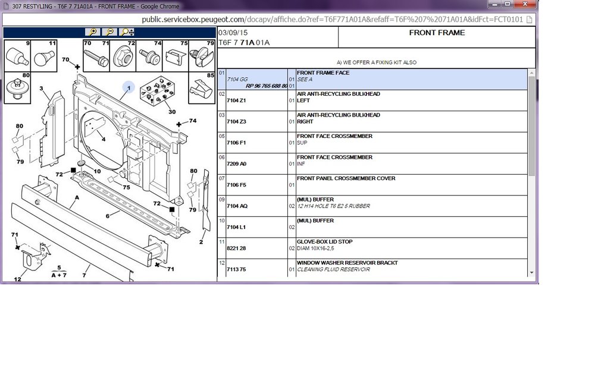
Task: Select push rivet thumbnail number 80
Action: pyautogui.click(x=17, y=87)
